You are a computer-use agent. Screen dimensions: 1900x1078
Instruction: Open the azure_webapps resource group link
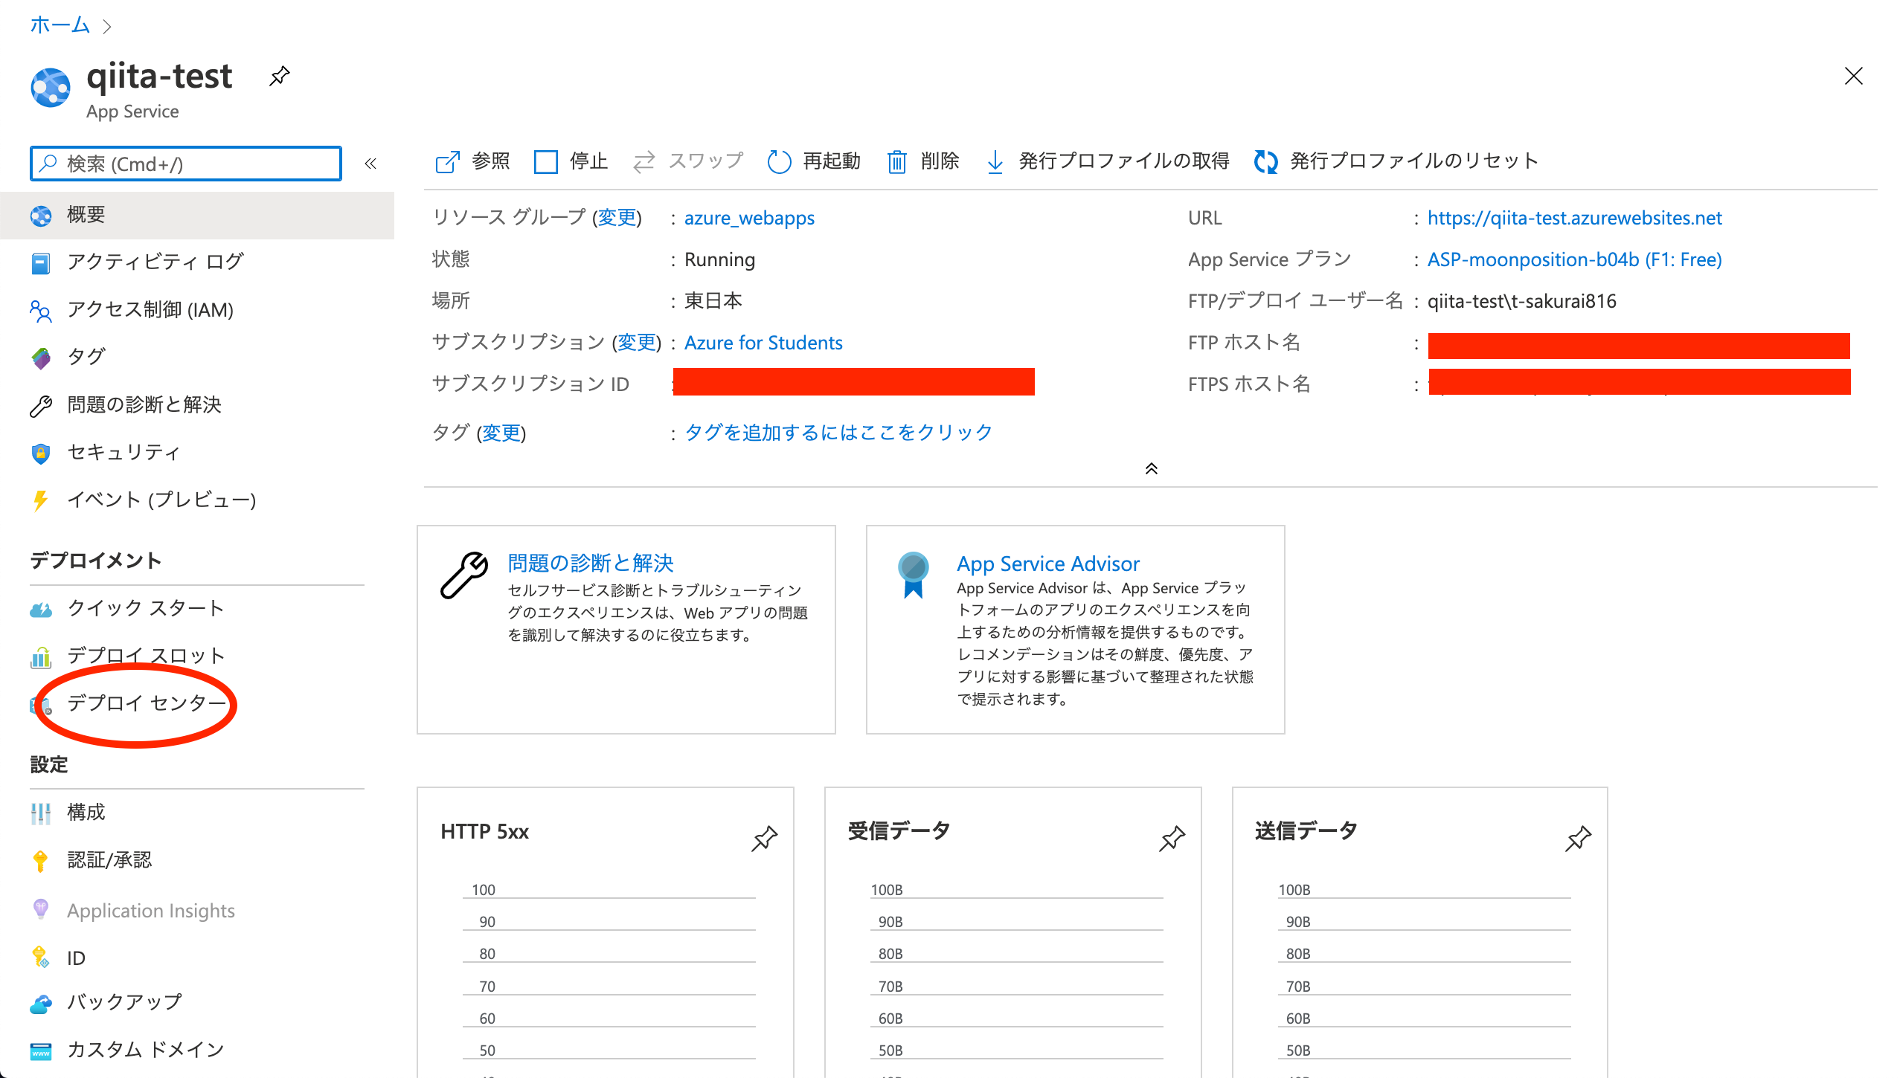click(x=748, y=218)
